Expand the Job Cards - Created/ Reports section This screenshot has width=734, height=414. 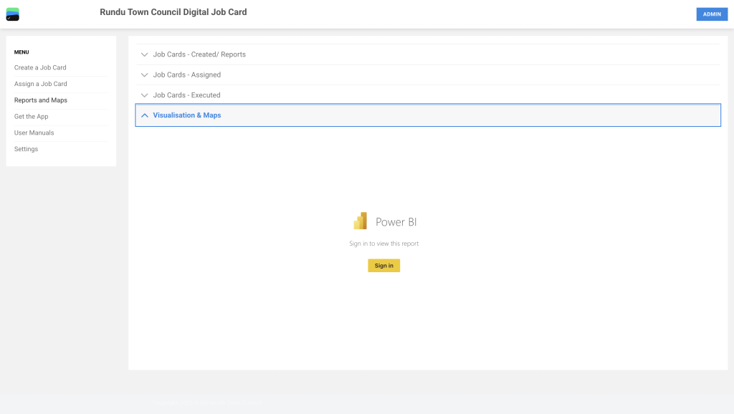[199, 54]
